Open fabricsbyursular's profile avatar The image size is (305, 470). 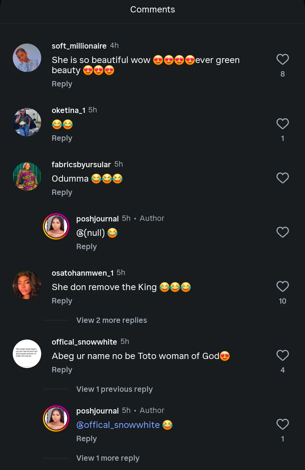coord(27,176)
